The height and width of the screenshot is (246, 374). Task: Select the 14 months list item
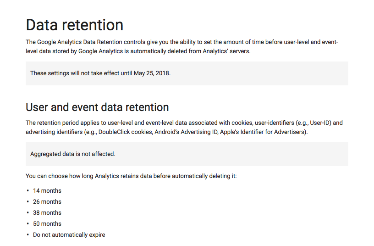(47, 190)
